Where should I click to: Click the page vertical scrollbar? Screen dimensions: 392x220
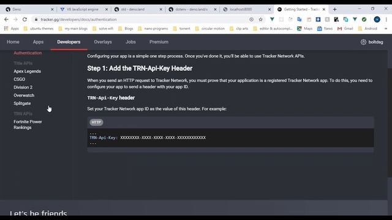click(390, 122)
